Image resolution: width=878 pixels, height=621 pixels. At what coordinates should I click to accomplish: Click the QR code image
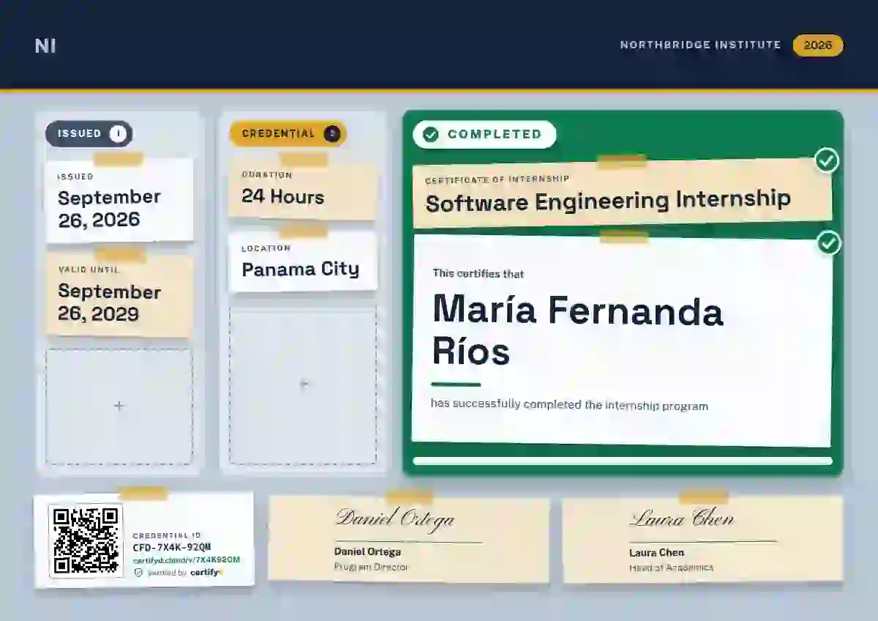pyautogui.click(x=86, y=540)
